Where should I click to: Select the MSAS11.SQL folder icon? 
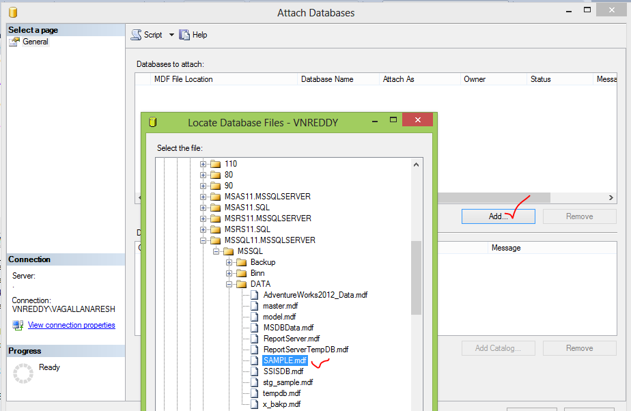click(x=216, y=208)
